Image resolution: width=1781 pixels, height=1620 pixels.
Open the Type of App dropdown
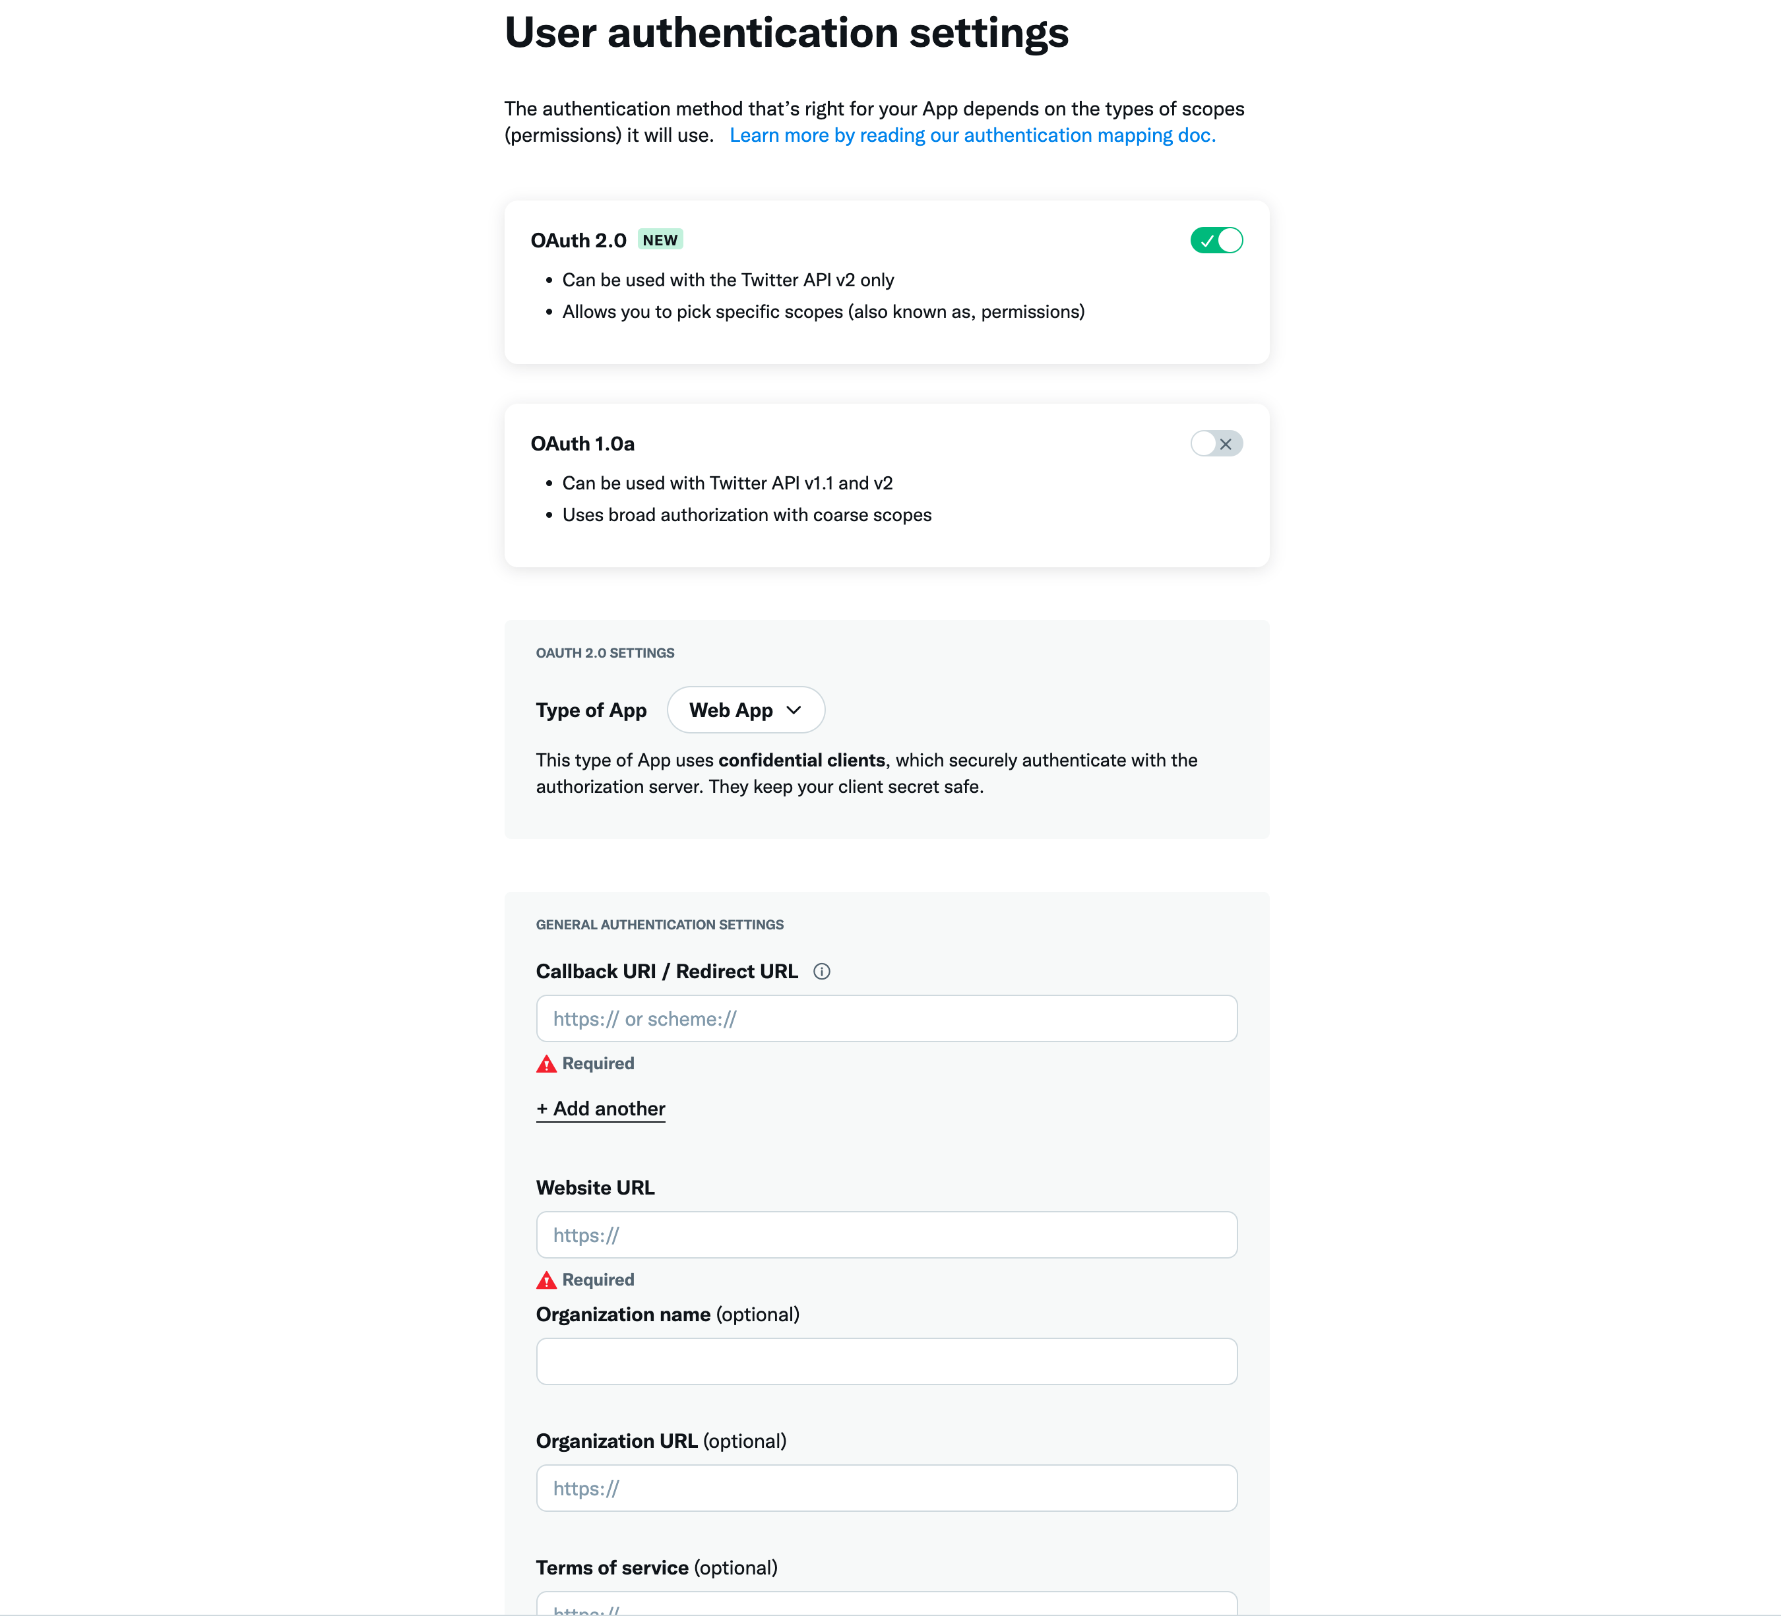click(745, 710)
